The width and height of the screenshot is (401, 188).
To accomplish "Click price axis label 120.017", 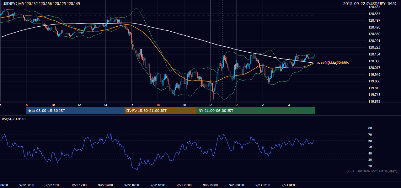I will [375, 68].
